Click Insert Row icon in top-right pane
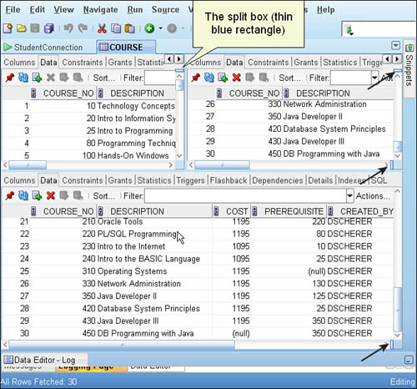417x389 pixels. 223,78
